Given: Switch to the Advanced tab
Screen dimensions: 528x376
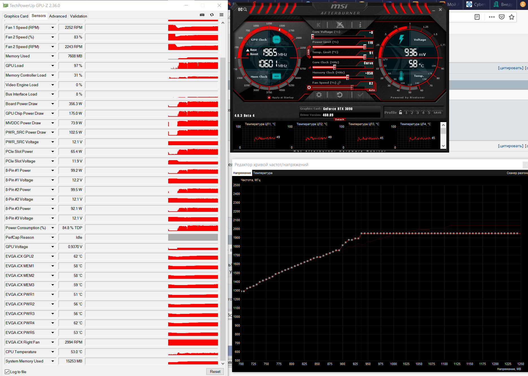Looking at the screenshot, I should tap(58, 16).
